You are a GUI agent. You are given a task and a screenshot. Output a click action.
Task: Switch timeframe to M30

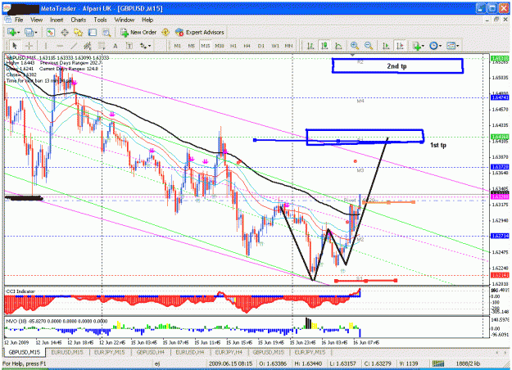(x=220, y=46)
